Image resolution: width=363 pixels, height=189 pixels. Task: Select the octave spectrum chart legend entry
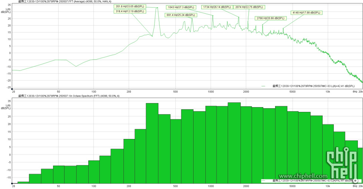click(x=311, y=181)
